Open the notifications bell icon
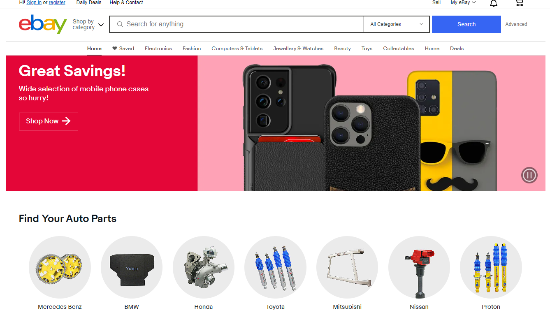 [x=494, y=3]
